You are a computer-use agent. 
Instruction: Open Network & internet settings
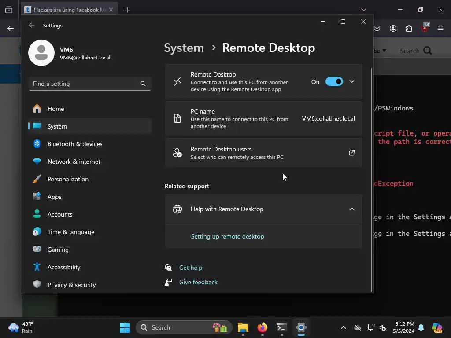90,162
